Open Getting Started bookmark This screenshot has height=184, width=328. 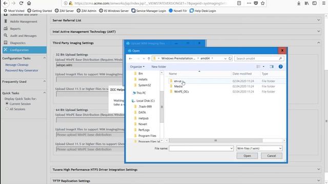coord(39,11)
